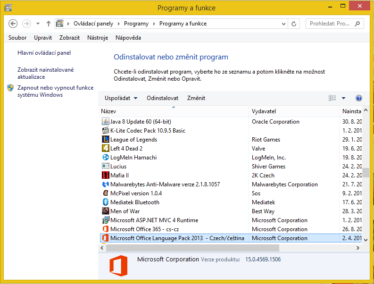The image size is (374, 284).
Task: Select the Malwarebytes Corporation publisher cell
Action: [x=285, y=184]
